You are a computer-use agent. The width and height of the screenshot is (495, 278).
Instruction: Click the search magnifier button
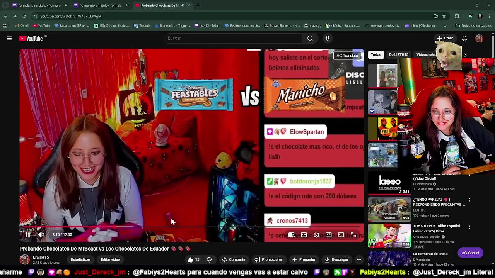(x=310, y=38)
